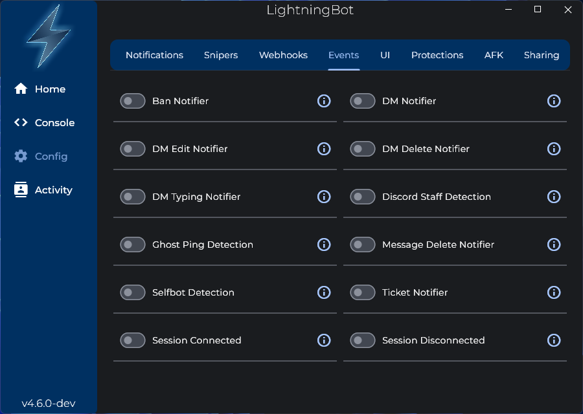View info for DM Edit Notifier

[324, 149]
